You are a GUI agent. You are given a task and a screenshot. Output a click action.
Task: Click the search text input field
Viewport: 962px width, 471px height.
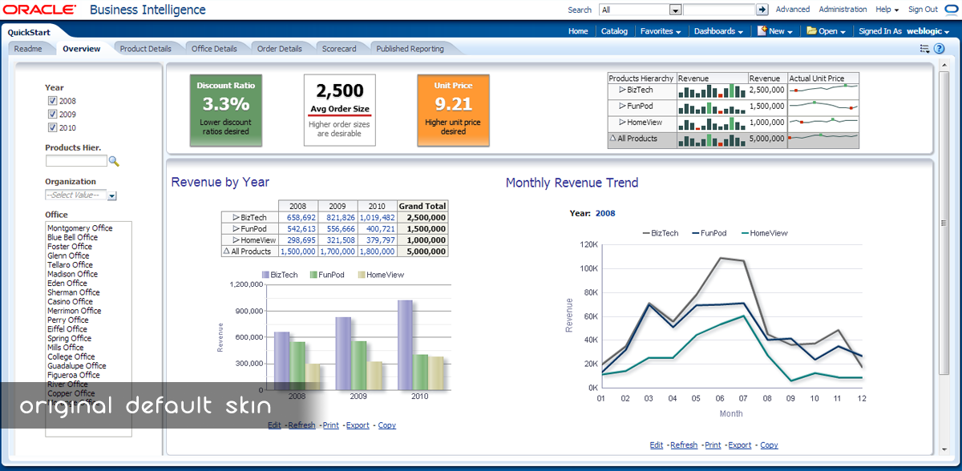pyautogui.click(x=719, y=10)
